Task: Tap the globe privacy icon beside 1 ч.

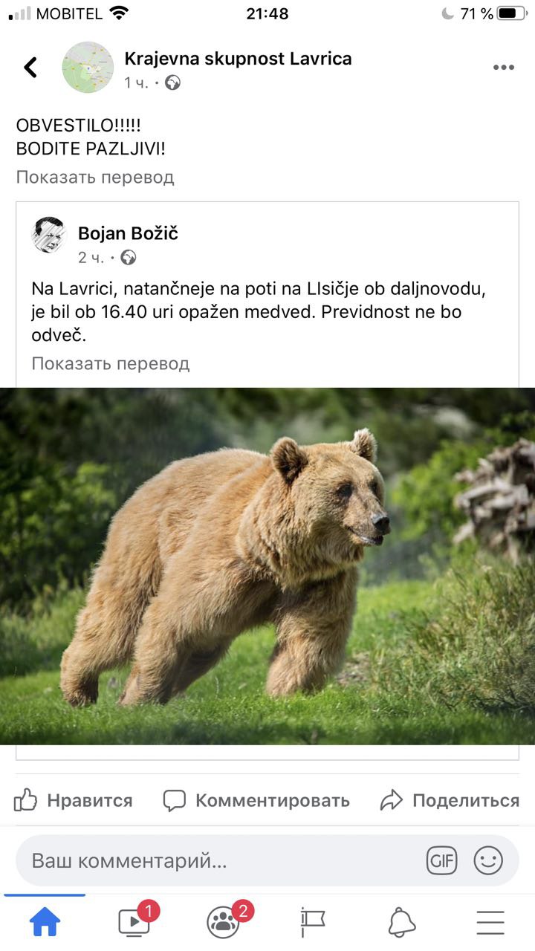Action: [x=172, y=83]
